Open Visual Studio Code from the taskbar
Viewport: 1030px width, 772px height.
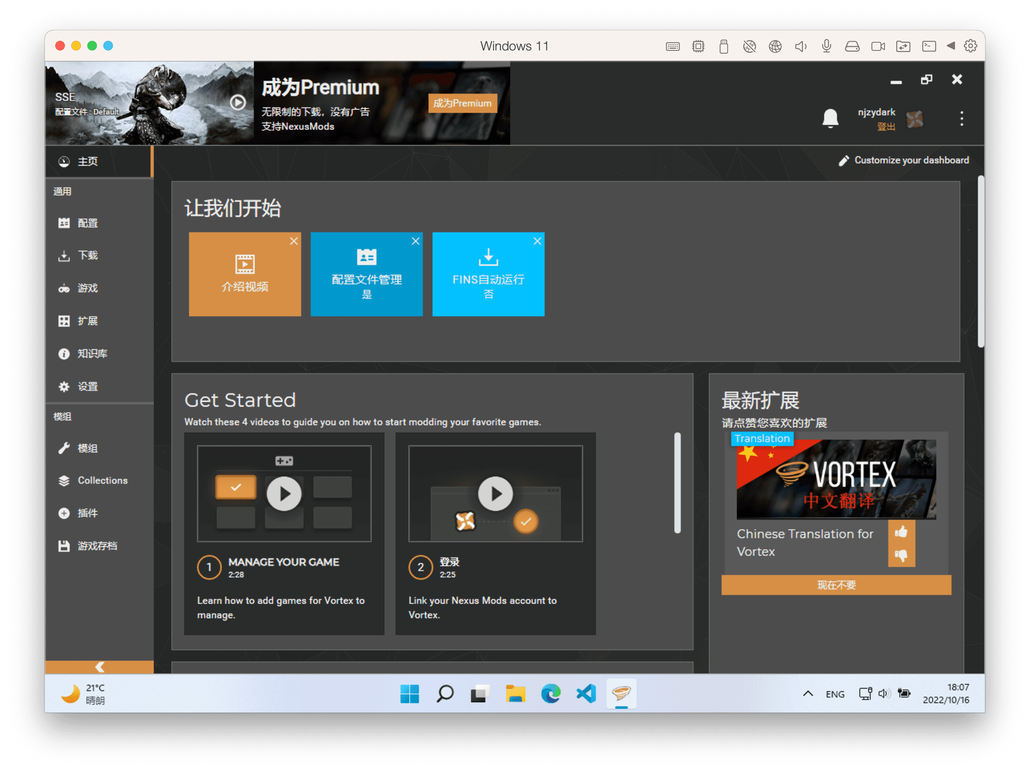coord(586,693)
